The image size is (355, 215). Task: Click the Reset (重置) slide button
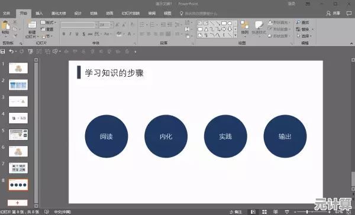47,29
